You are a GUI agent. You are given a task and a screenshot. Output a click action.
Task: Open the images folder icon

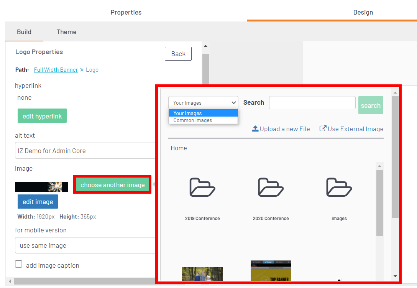click(x=339, y=188)
